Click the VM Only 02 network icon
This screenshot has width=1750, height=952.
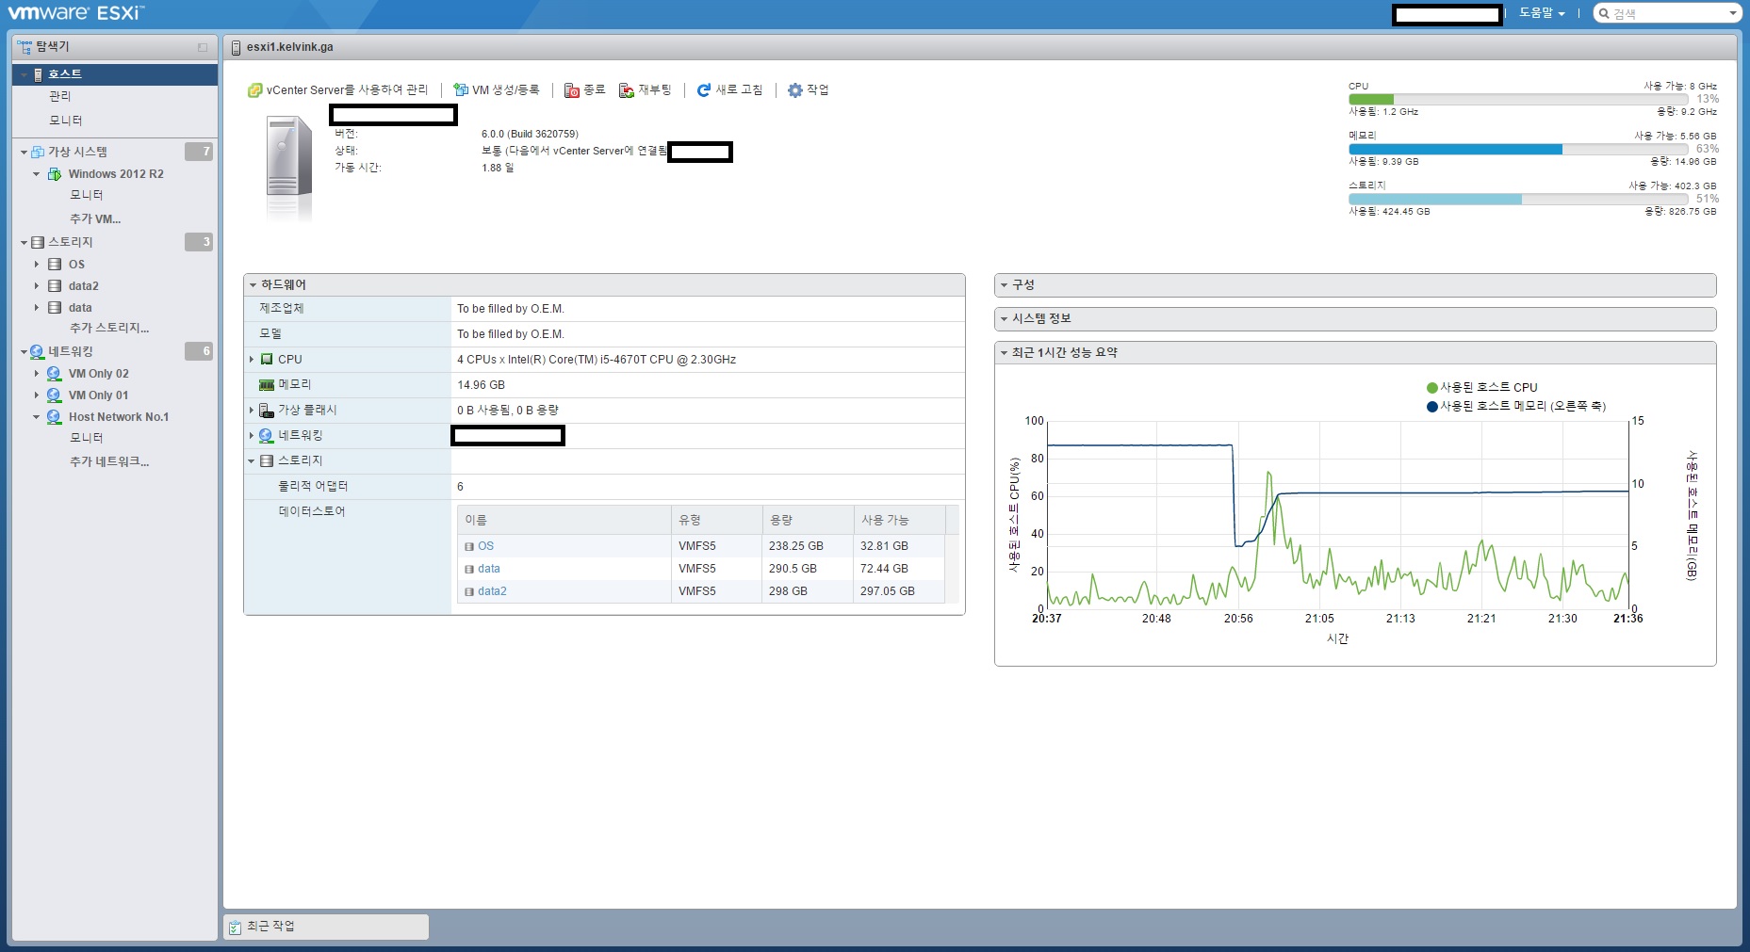coord(54,374)
